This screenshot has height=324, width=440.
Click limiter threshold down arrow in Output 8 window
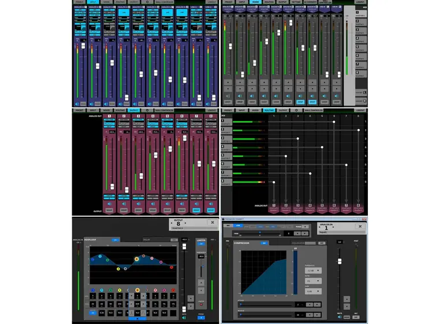coord(201,291)
